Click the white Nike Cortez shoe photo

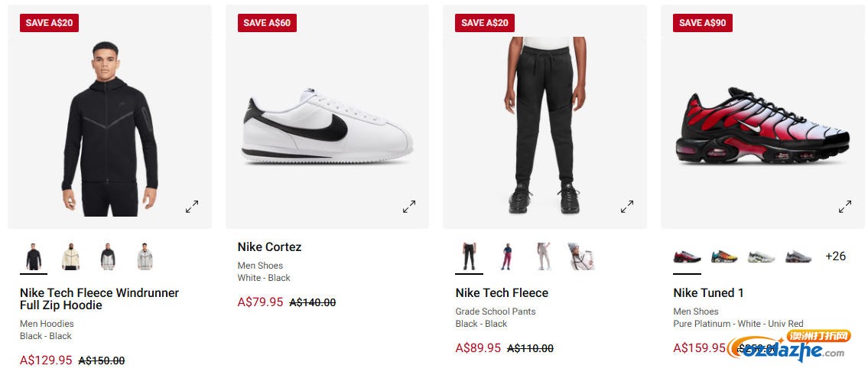coord(327,126)
